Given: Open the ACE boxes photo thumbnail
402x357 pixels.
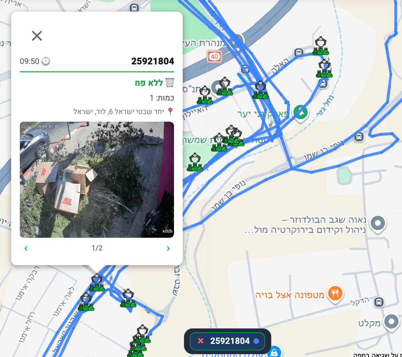Looking at the screenshot, I should point(97,179).
